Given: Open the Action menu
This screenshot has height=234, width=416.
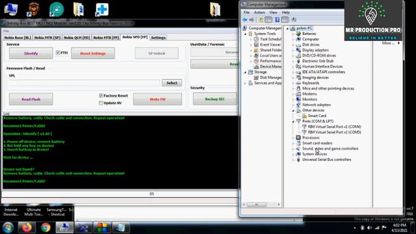Looking at the screenshot, I should (259, 12).
